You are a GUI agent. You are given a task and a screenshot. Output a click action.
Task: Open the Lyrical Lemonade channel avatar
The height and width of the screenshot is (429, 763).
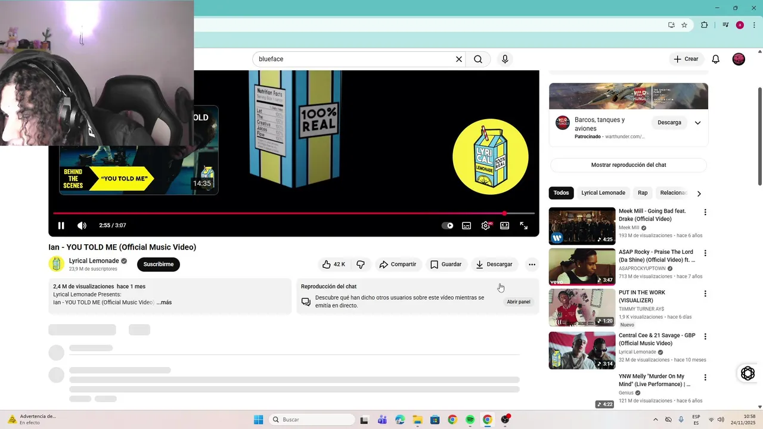56,264
